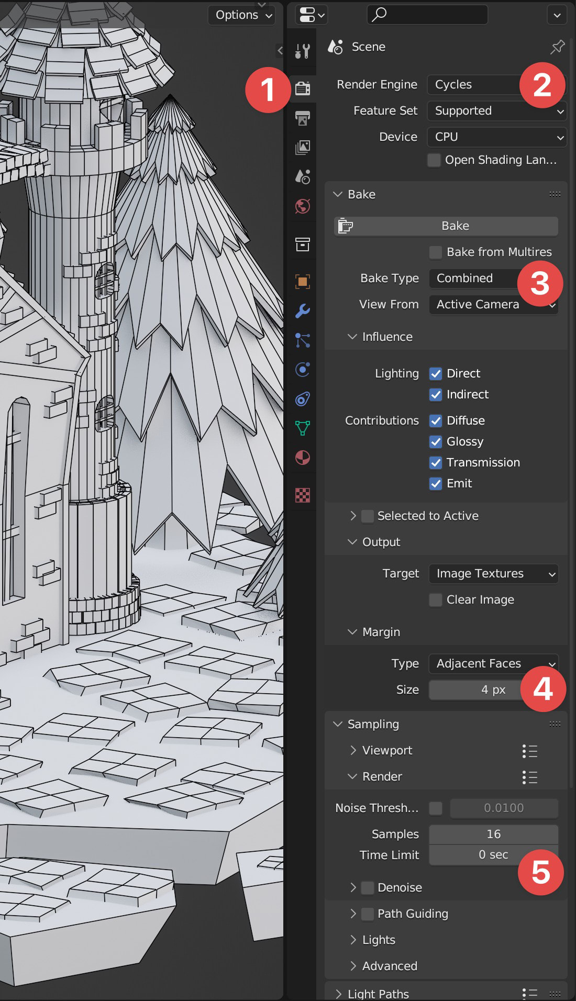Collapse the Influence subpanel
Screen dimensions: 576x1001
(352, 337)
